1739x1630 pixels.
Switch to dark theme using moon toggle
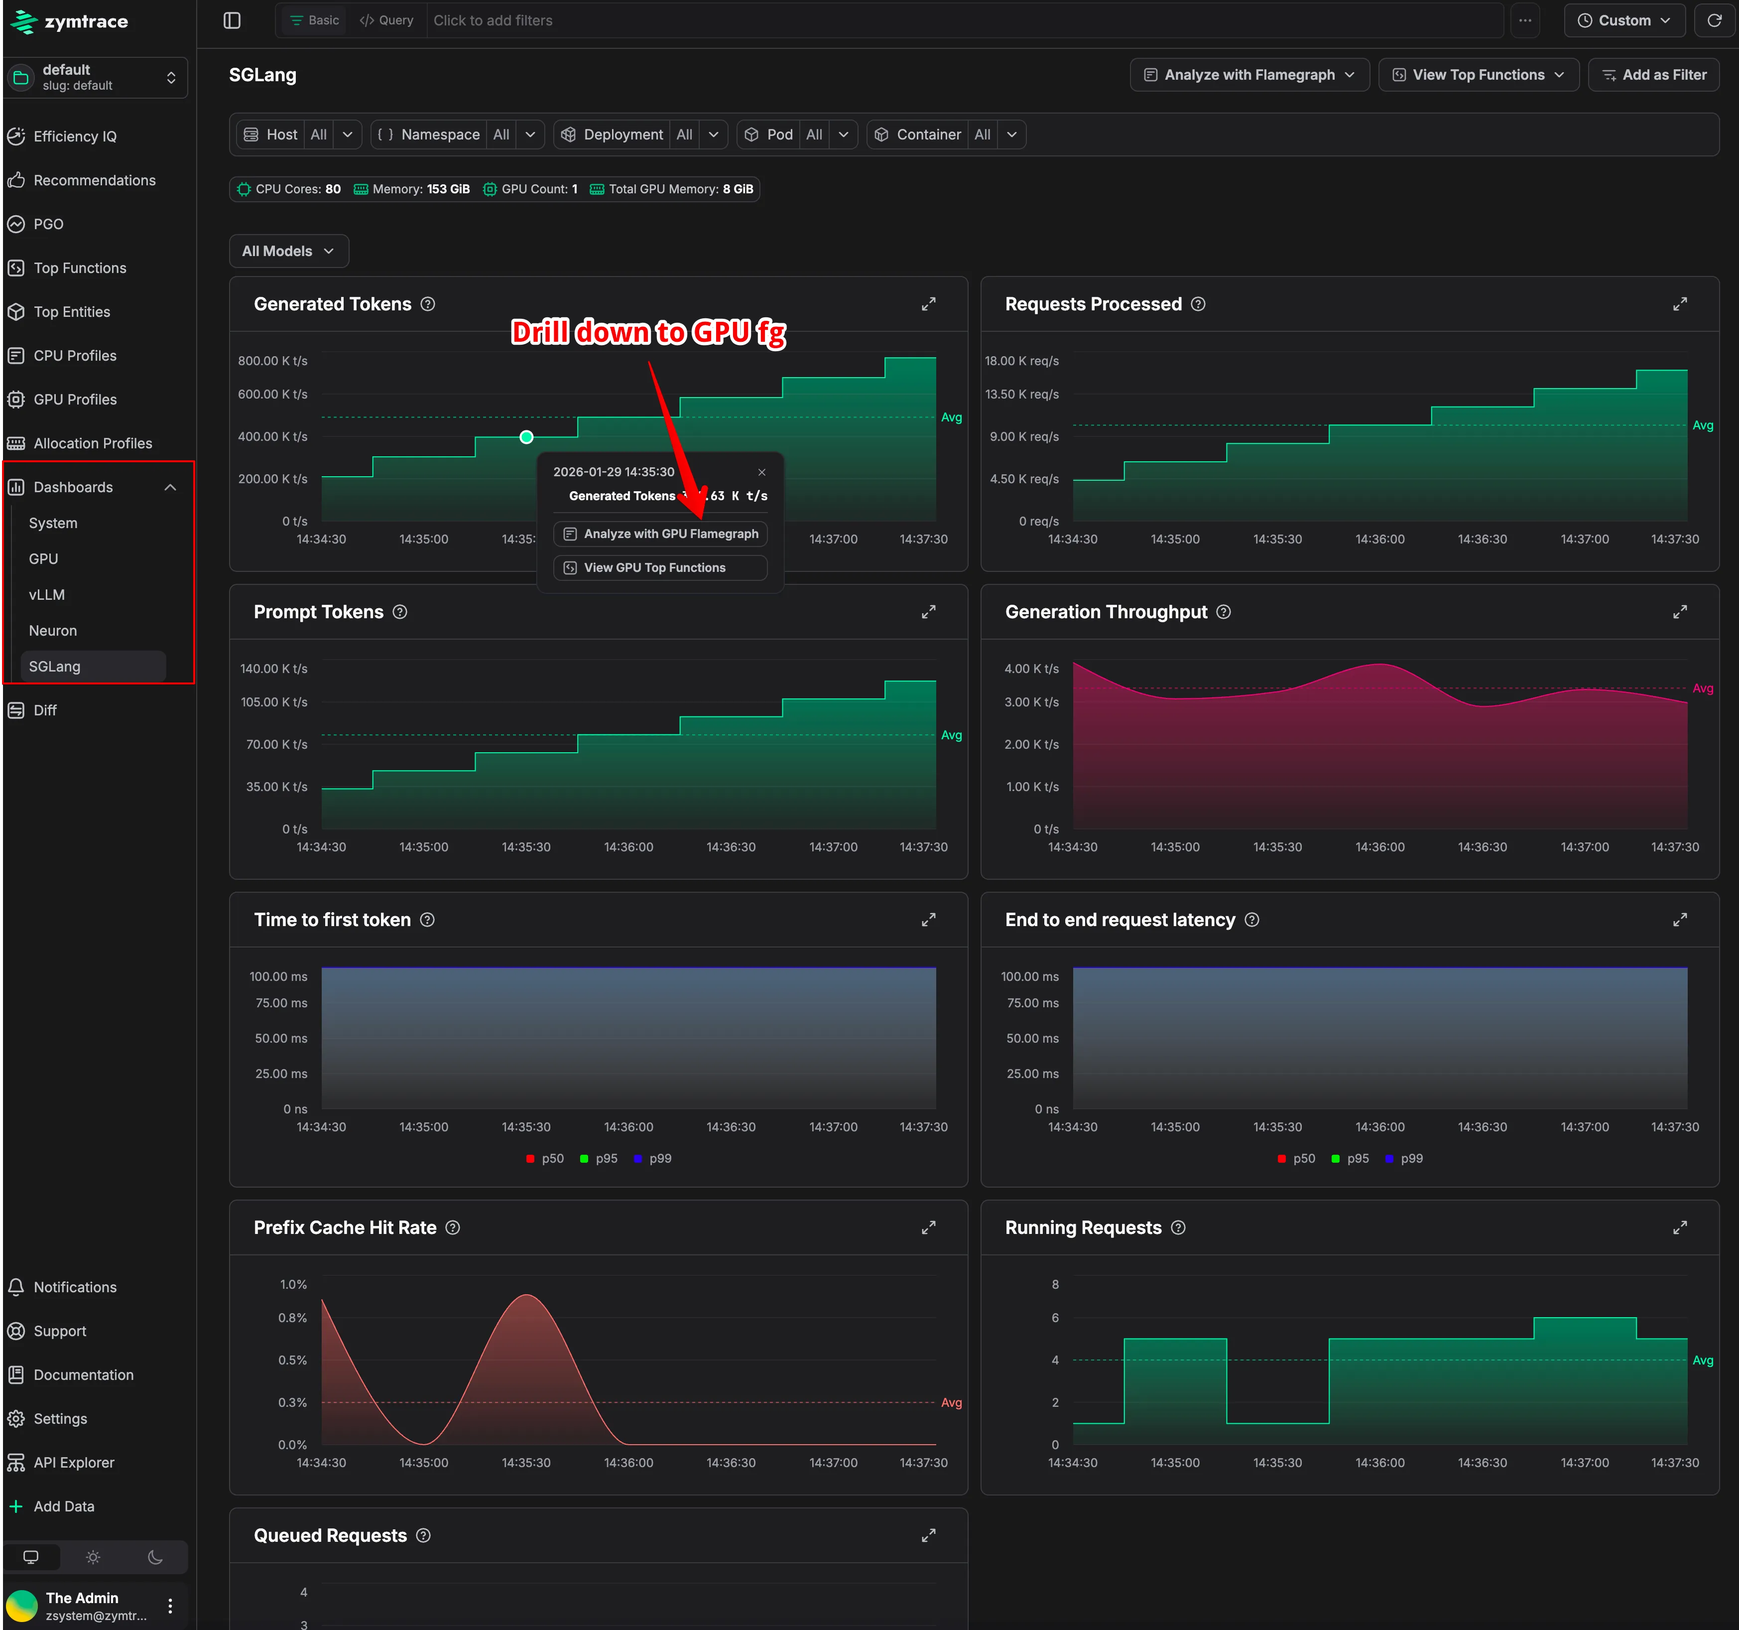[x=155, y=1557]
